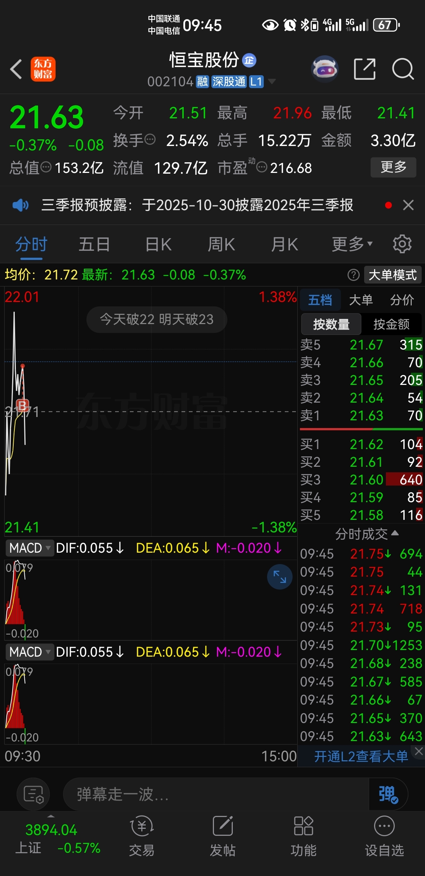Collapse 分时成交 list
This screenshot has width=425, height=876.
click(367, 533)
